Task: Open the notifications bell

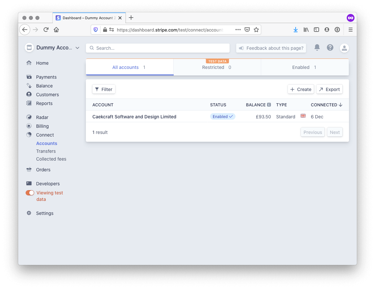Action: [x=317, y=47]
